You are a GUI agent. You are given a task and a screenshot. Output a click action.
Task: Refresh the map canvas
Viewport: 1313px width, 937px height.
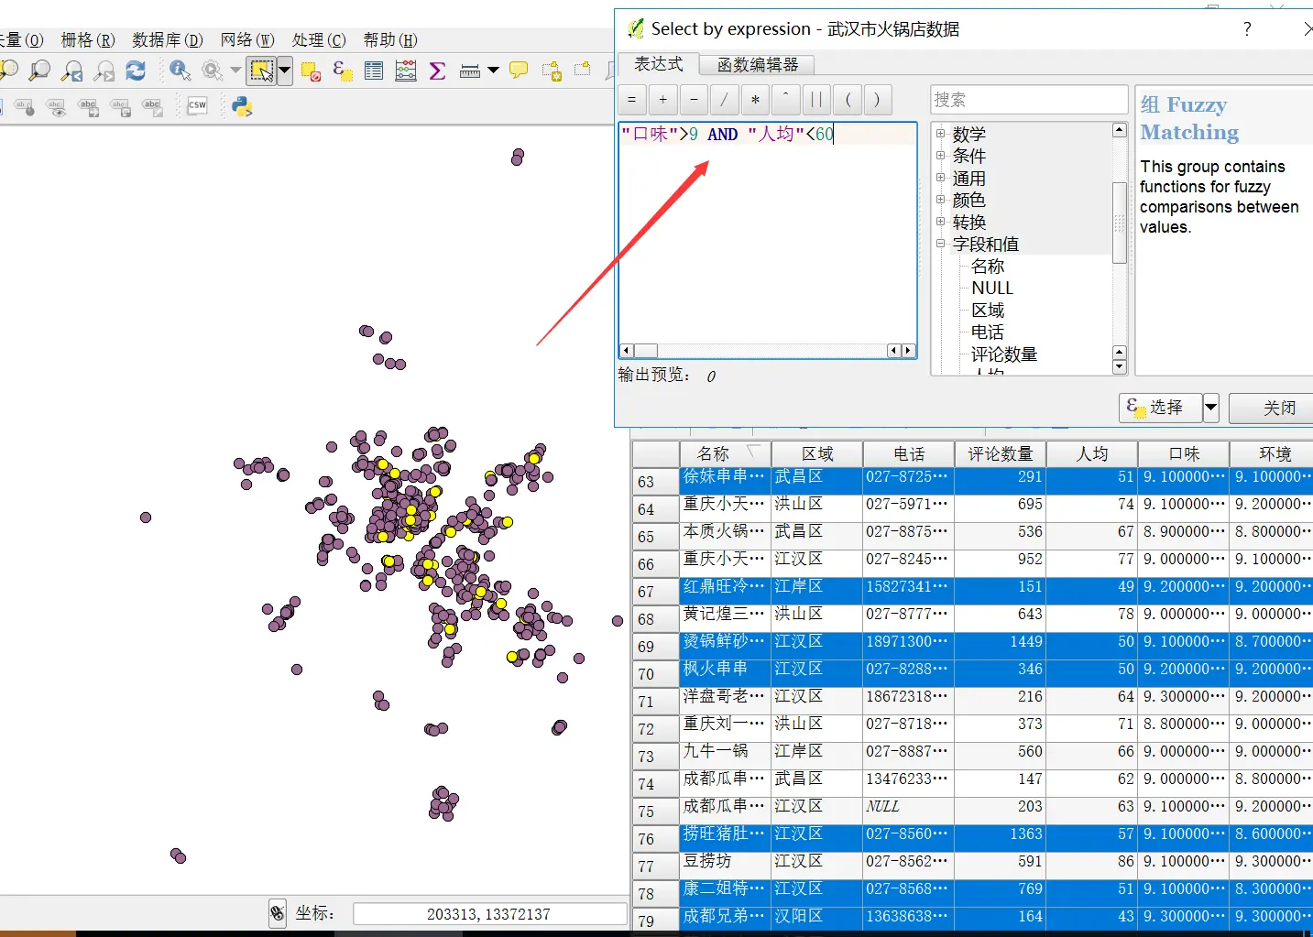(x=137, y=71)
